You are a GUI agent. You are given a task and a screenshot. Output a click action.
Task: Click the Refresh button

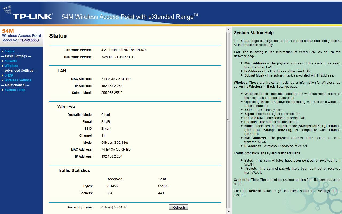178,207
